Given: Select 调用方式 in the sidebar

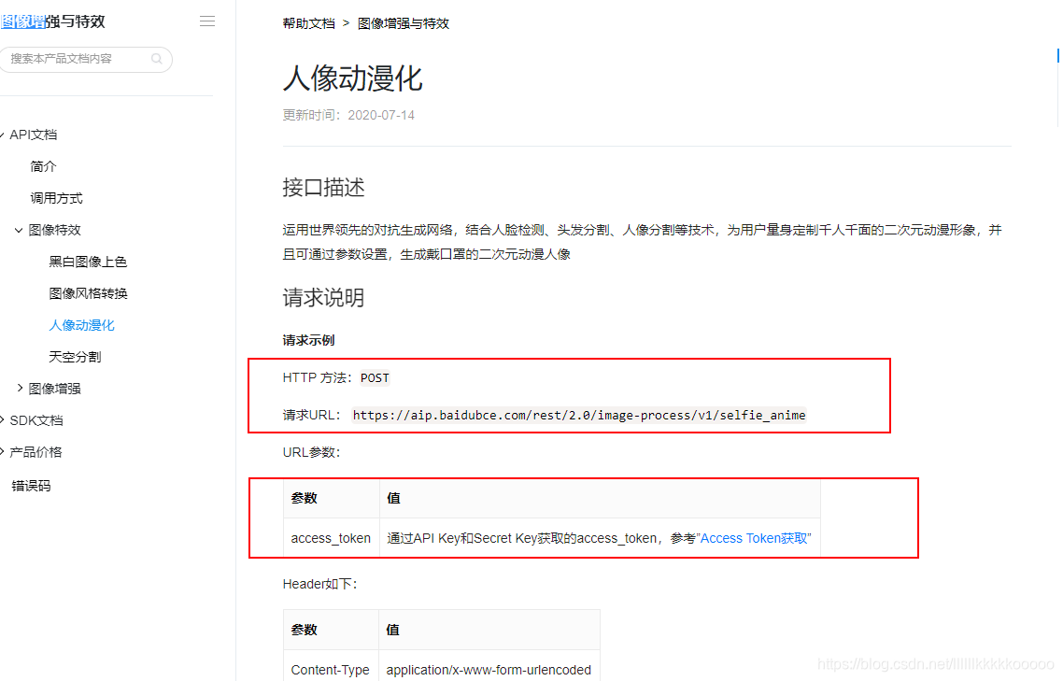Looking at the screenshot, I should 54,197.
